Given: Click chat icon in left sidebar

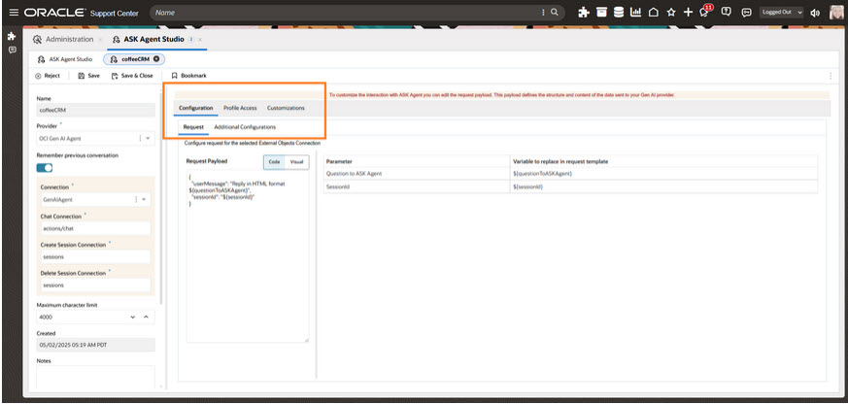Looking at the screenshot, I should tap(12, 50).
